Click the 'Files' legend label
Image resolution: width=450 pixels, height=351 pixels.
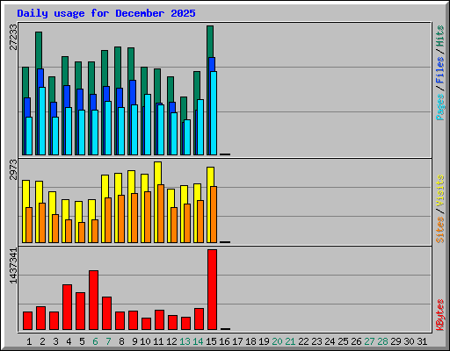440,70
